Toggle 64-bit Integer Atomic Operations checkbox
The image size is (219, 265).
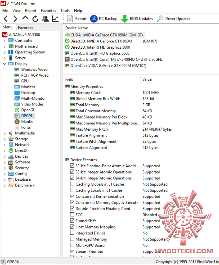72,178
